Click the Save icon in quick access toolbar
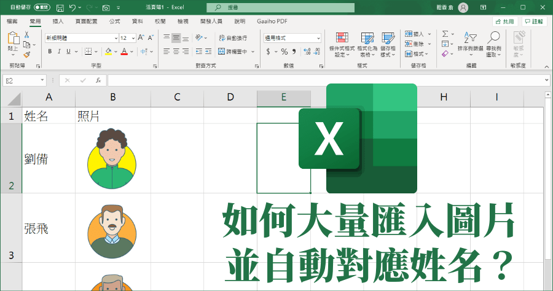The image size is (553, 291). [x=60, y=7]
